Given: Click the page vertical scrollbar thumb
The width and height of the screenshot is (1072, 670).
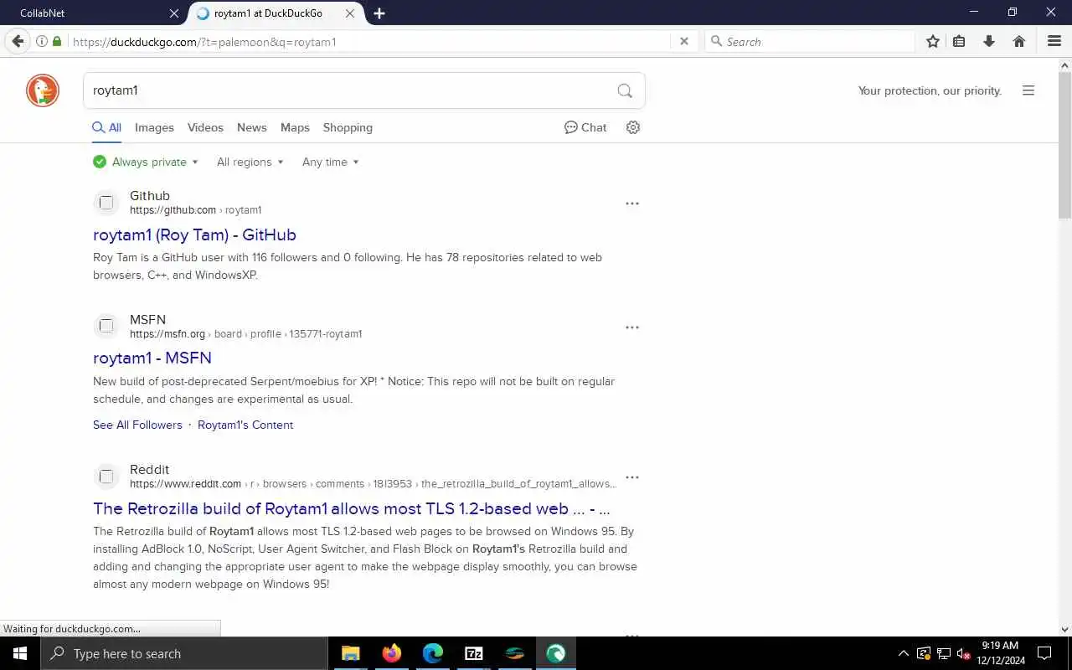Looking at the screenshot, I should (x=1064, y=144).
